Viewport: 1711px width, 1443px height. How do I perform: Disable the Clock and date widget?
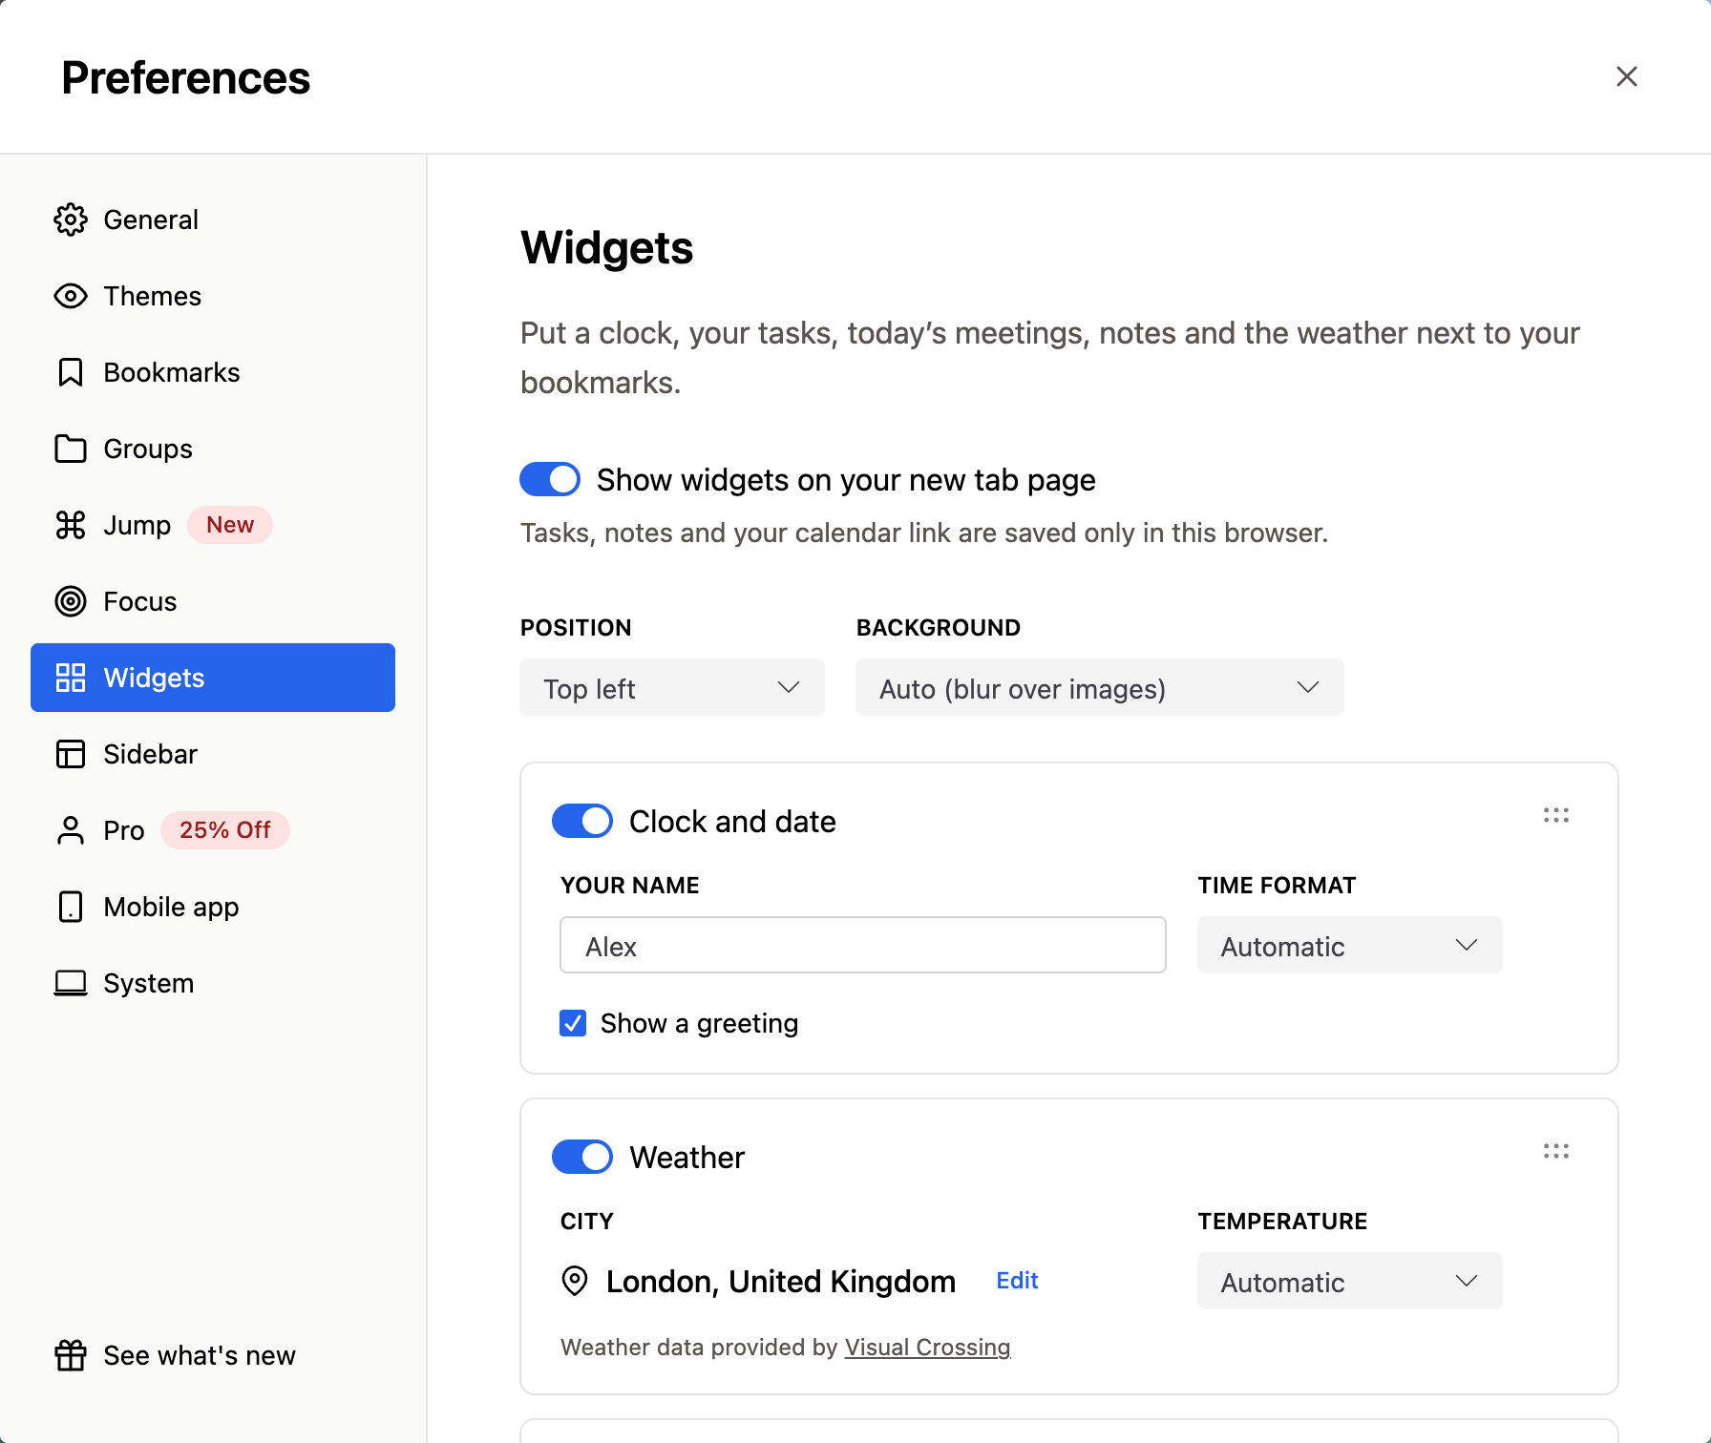tap(582, 821)
